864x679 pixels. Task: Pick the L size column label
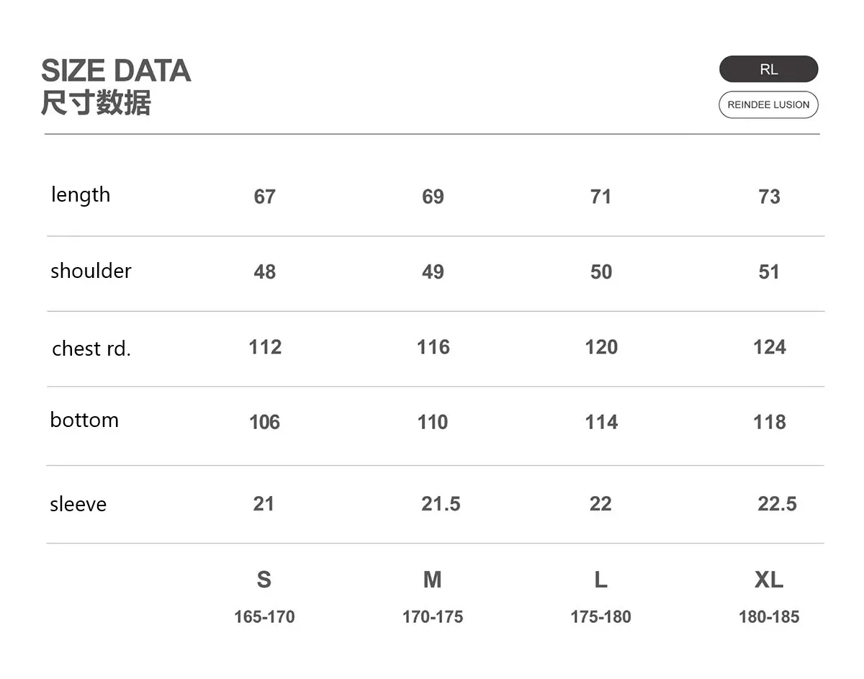600,579
